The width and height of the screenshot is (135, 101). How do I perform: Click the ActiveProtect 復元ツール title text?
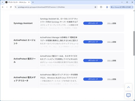[24, 60]
